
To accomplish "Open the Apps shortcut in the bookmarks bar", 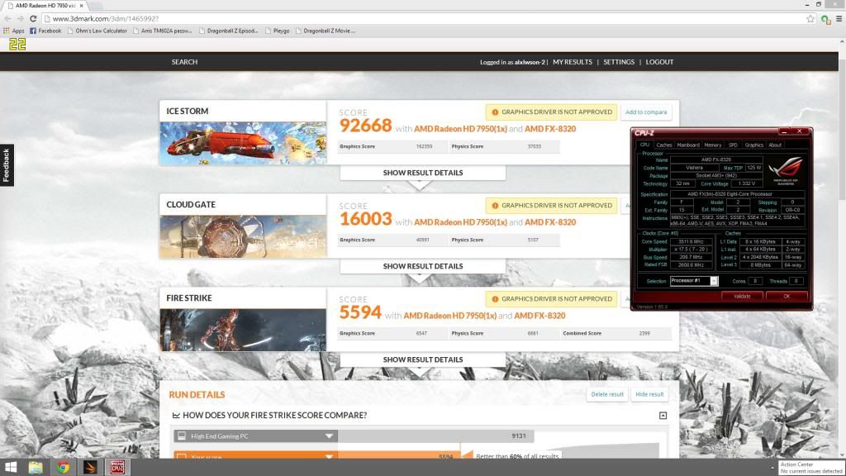I will [x=14, y=31].
